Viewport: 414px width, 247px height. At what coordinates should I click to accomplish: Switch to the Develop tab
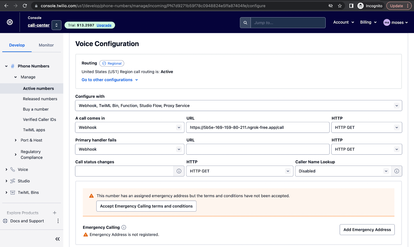point(17,45)
